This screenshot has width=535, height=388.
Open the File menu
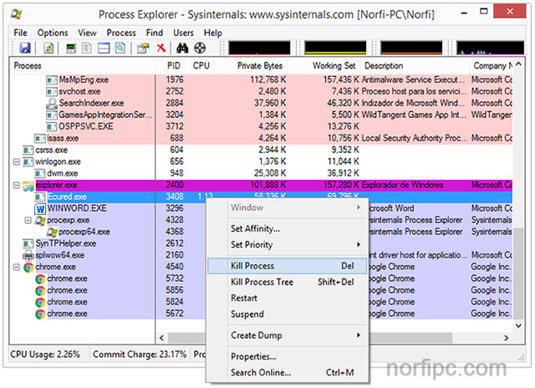click(x=20, y=33)
